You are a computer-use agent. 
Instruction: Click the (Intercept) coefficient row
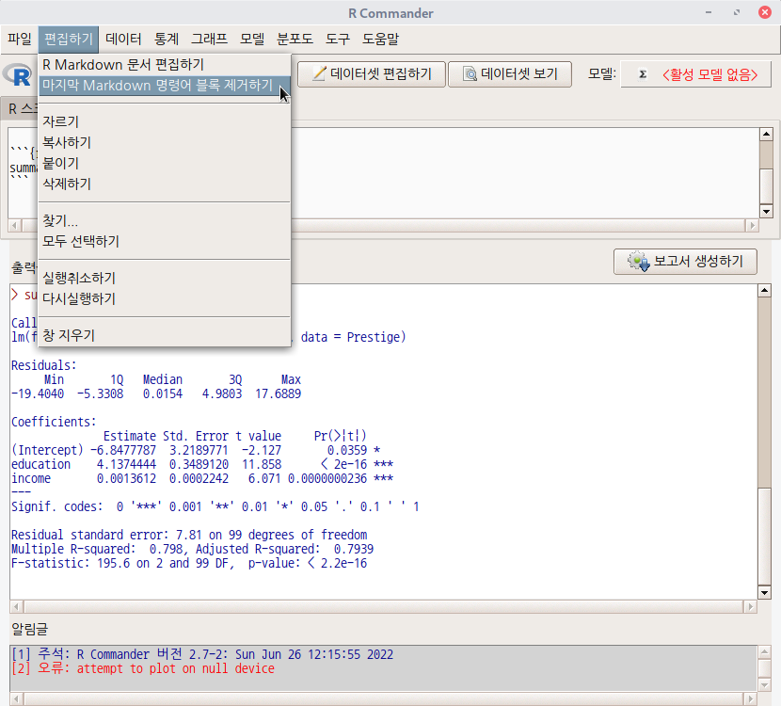[x=197, y=450]
